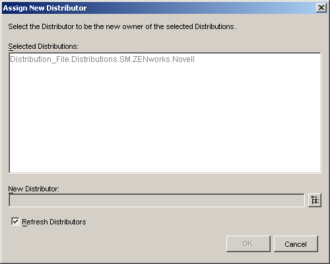Viewport: 330px width, 264px height.
Task: Dismiss dialog with the Cancel button
Action: (296, 244)
